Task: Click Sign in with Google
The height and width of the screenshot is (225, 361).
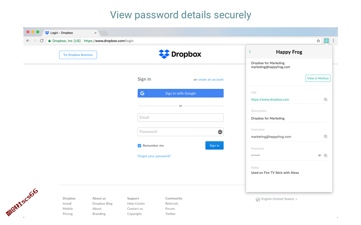Action: (180, 93)
